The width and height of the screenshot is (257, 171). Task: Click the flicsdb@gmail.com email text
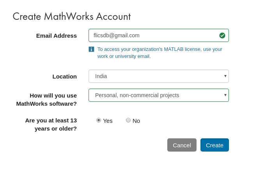tap(116, 35)
